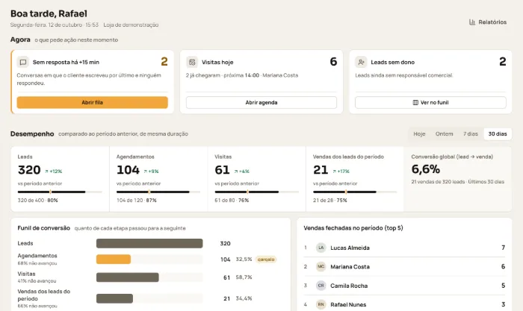Click the Visitas funnel bar showing 61
The image size is (523, 311).
point(128,277)
